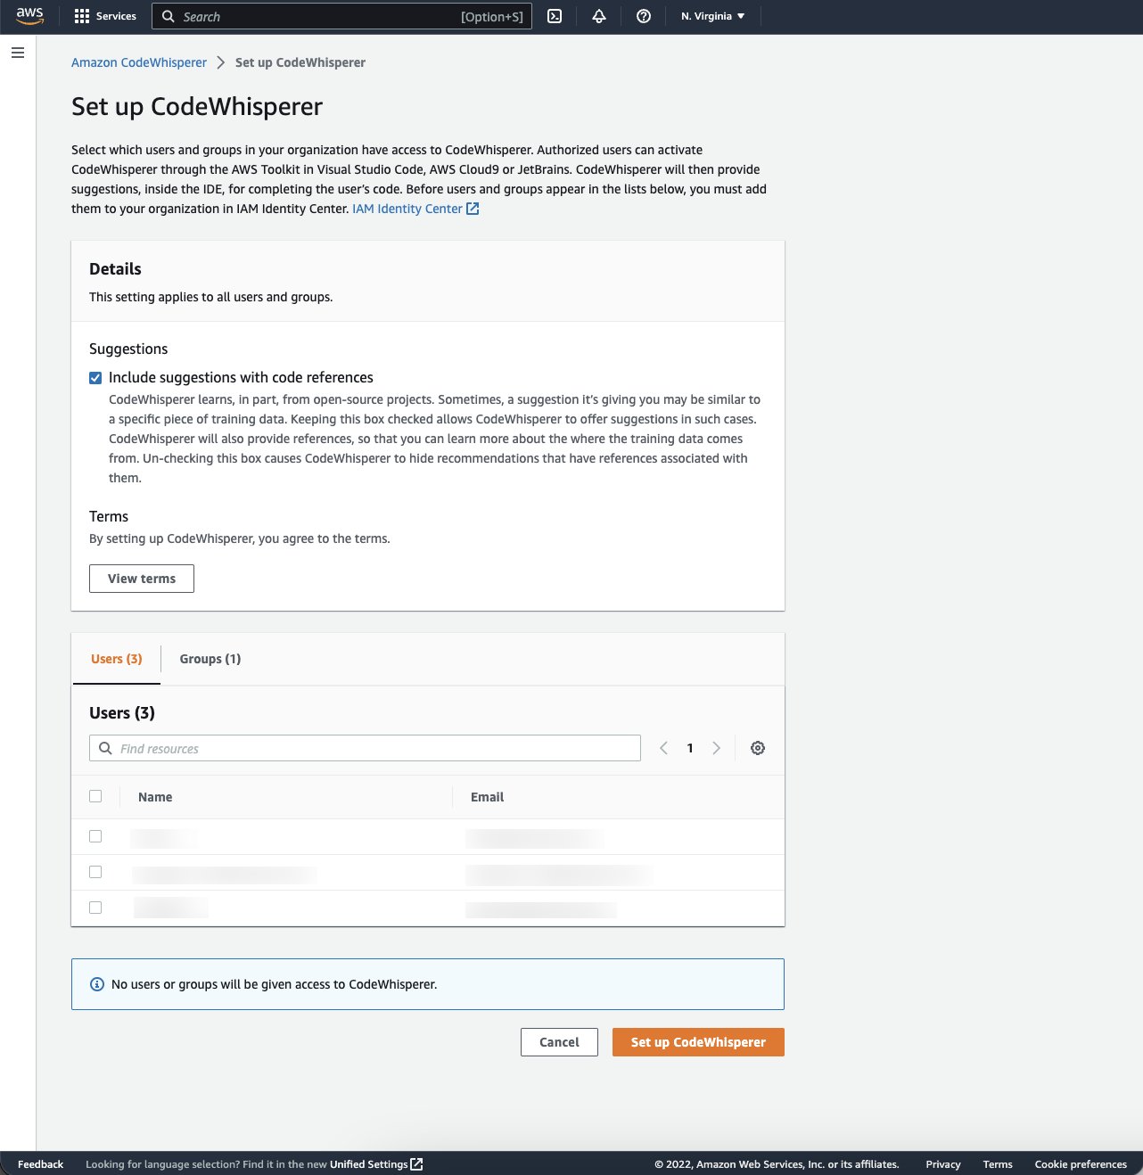Image resolution: width=1143 pixels, height=1175 pixels.
Task: Click the external link icon beside Unified Settings
Action: (416, 1164)
